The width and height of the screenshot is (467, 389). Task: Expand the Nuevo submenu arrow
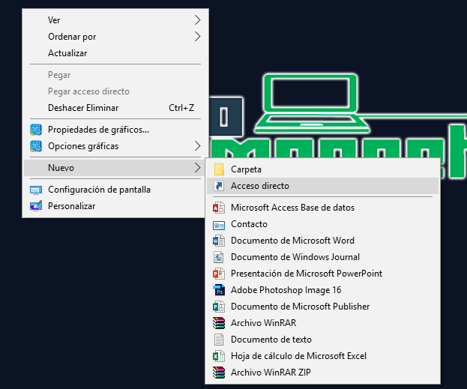pos(197,168)
